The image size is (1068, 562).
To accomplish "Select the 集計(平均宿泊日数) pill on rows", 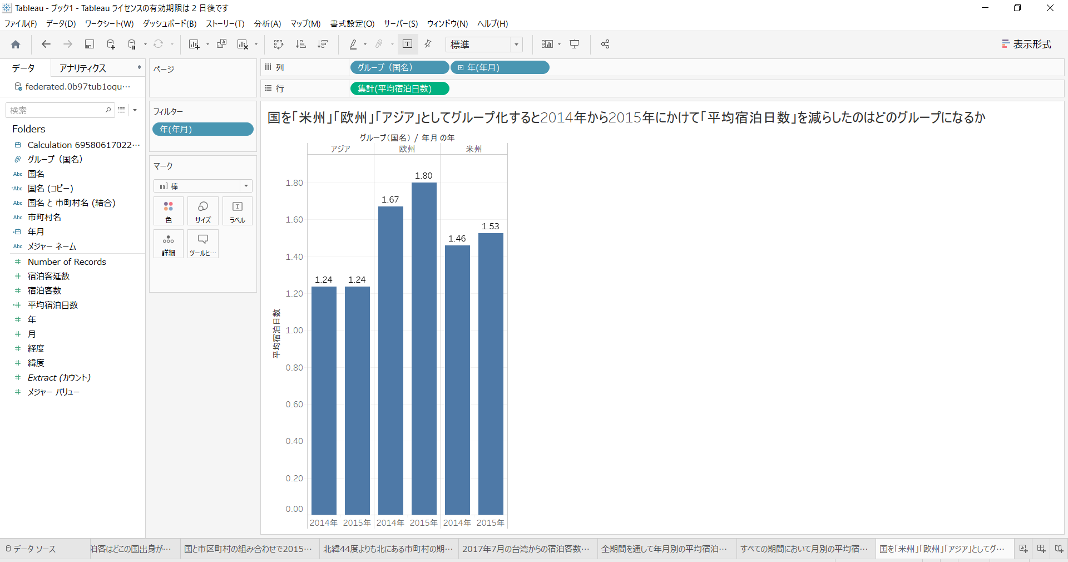I will (x=399, y=88).
